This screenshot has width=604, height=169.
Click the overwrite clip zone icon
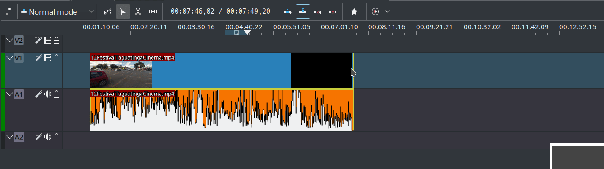click(x=303, y=11)
